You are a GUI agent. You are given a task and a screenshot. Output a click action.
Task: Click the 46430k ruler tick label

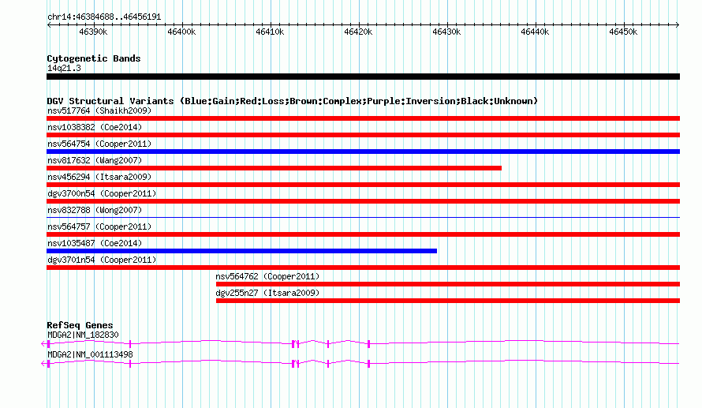(446, 32)
